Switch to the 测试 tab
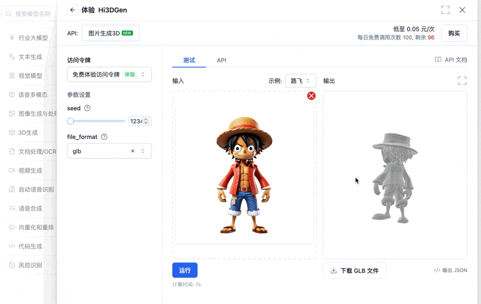 189,60
